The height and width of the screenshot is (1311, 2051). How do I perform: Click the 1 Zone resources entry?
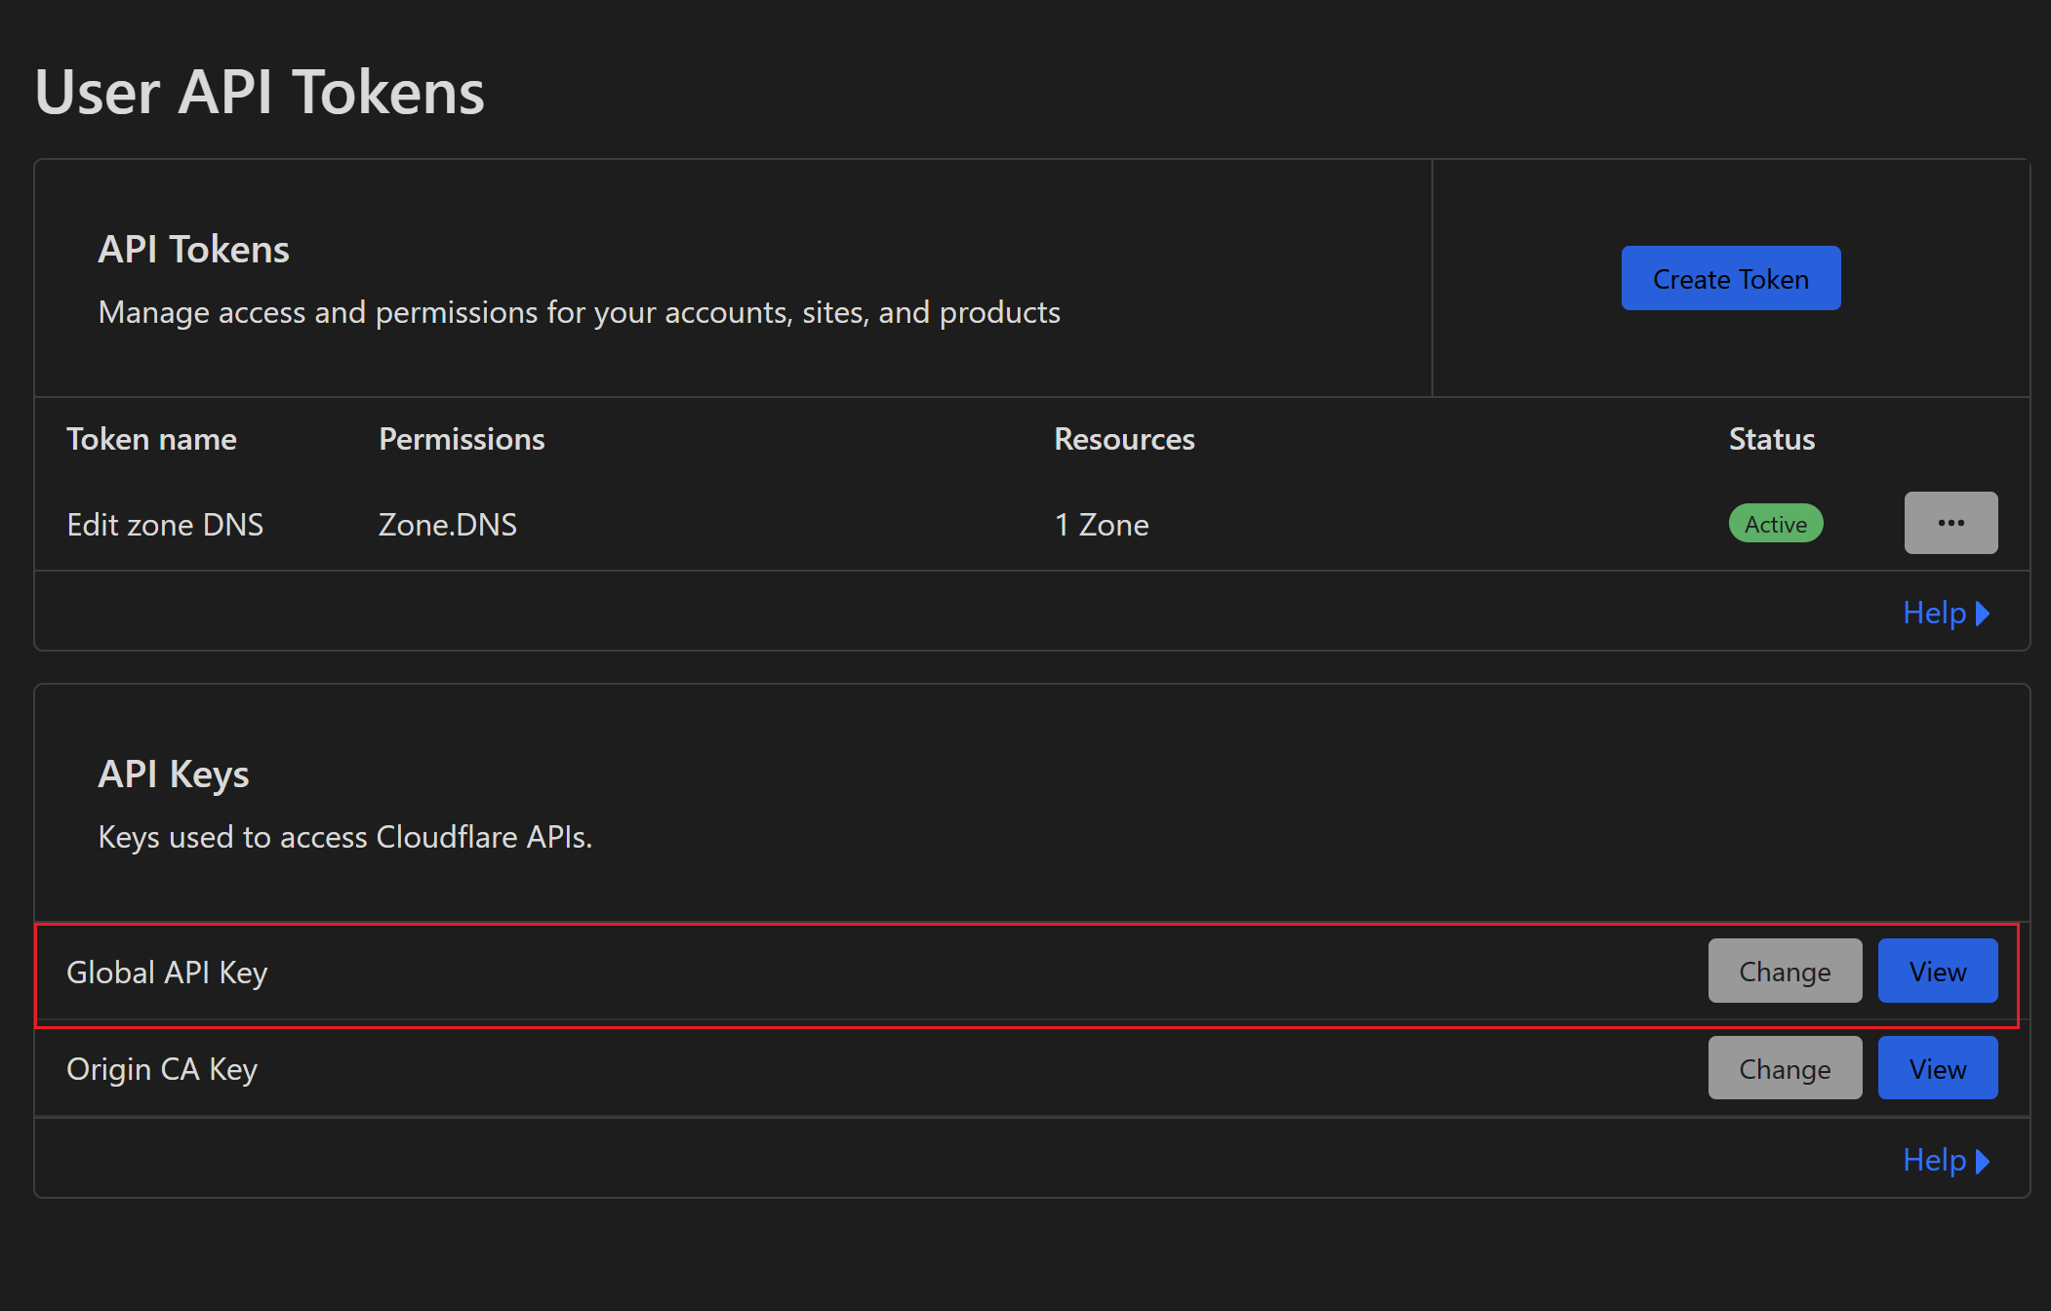click(x=1101, y=524)
